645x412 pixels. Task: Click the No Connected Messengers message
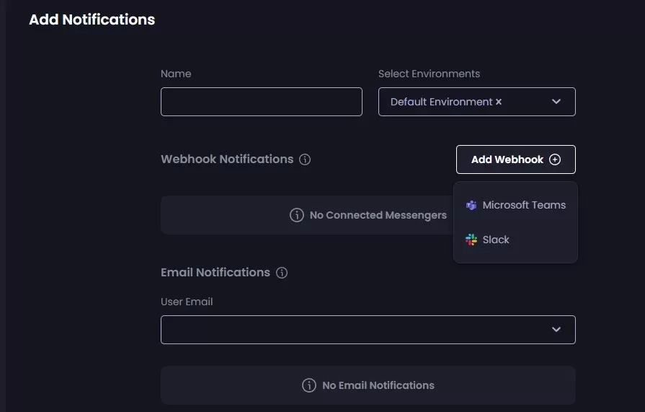pyautogui.click(x=378, y=215)
